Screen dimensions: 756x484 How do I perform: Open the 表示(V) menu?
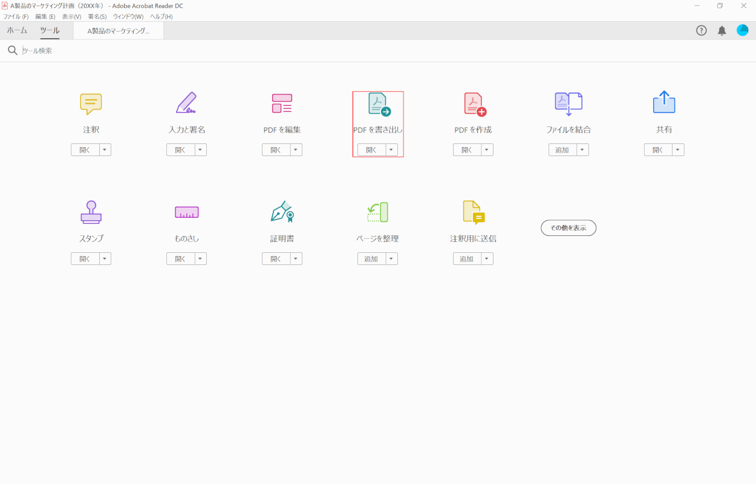[71, 16]
